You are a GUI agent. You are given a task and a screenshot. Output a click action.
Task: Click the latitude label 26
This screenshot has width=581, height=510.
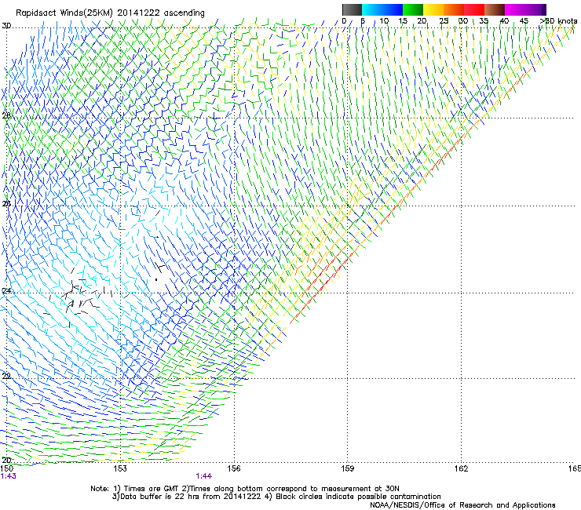pos(6,204)
